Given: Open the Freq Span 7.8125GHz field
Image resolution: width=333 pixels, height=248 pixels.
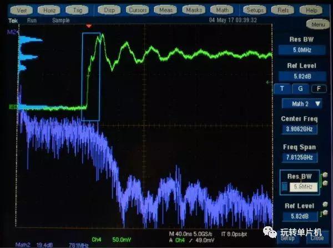Looking at the screenshot, I should click(x=300, y=157).
